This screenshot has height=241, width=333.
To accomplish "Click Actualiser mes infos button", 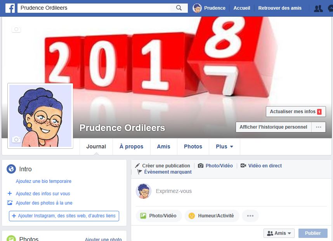I will (296, 112).
